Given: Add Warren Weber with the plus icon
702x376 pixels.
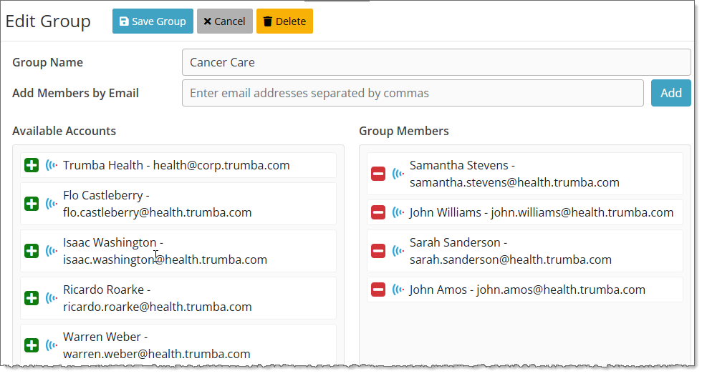Looking at the screenshot, I should pos(32,345).
